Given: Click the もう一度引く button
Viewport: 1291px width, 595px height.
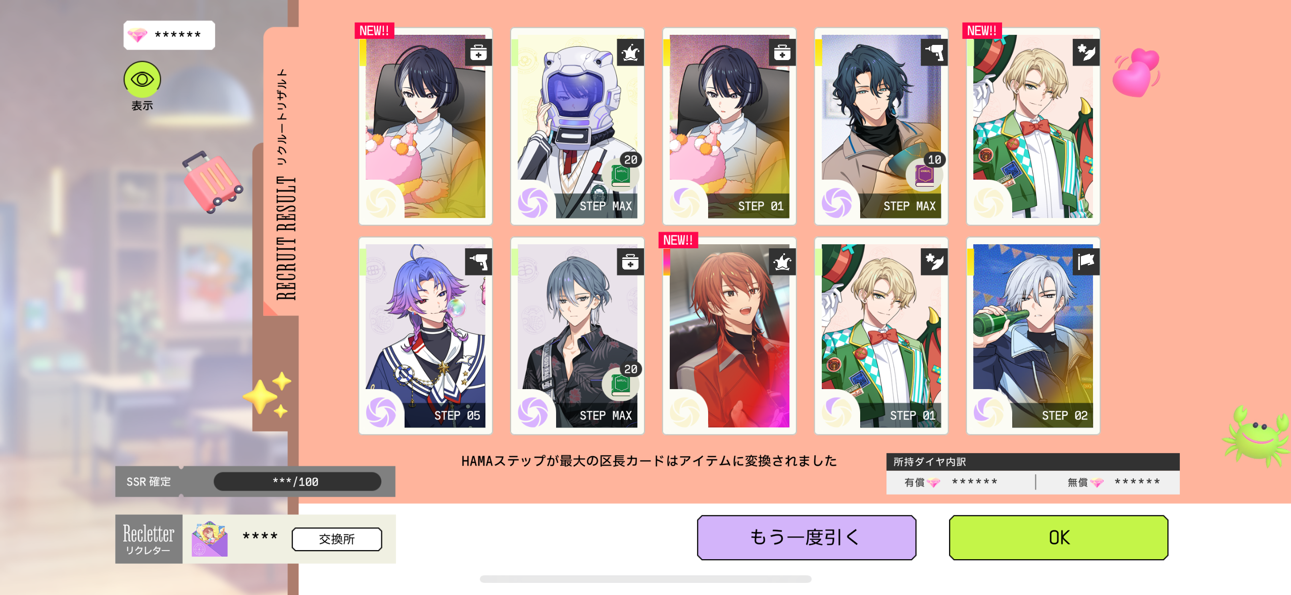Looking at the screenshot, I should (806, 537).
